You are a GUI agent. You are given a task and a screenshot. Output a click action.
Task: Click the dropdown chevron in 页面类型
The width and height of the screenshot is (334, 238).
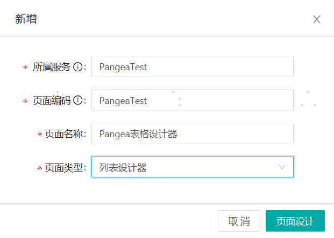(282, 167)
